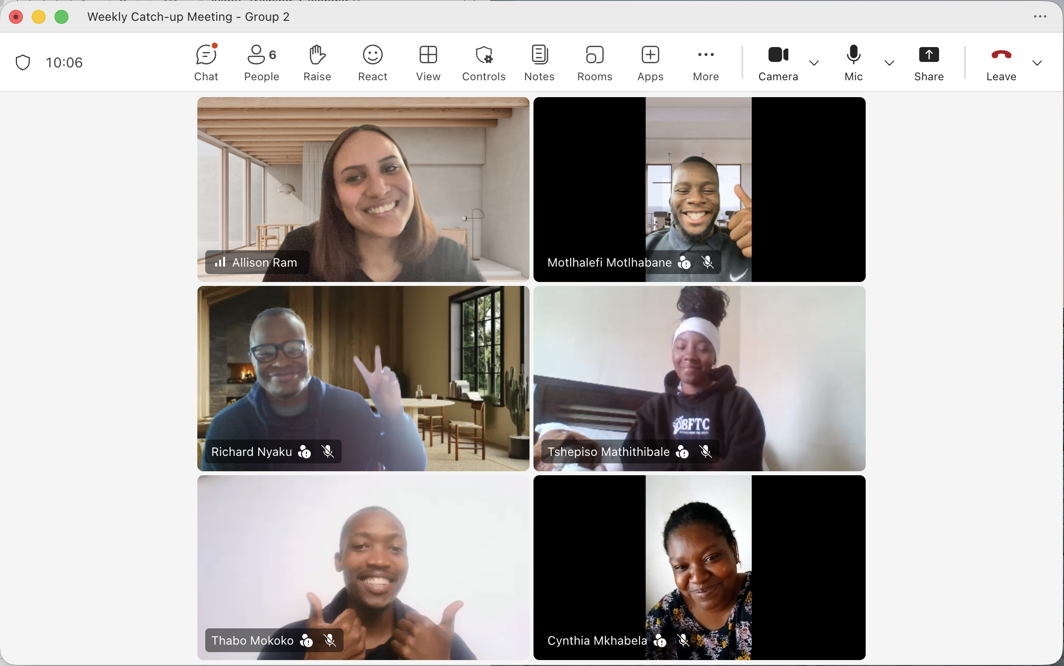
Task: Open the window options ellipsis menu
Action: click(1040, 16)
